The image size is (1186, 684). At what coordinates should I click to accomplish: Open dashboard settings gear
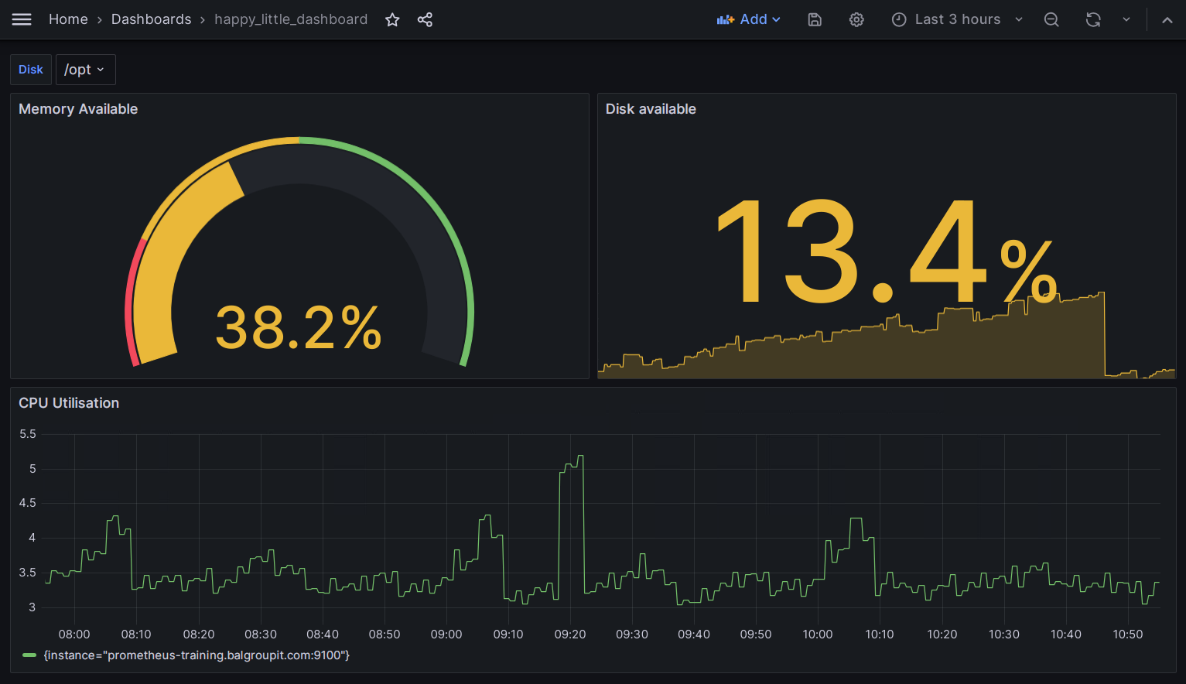pos(856,19)
